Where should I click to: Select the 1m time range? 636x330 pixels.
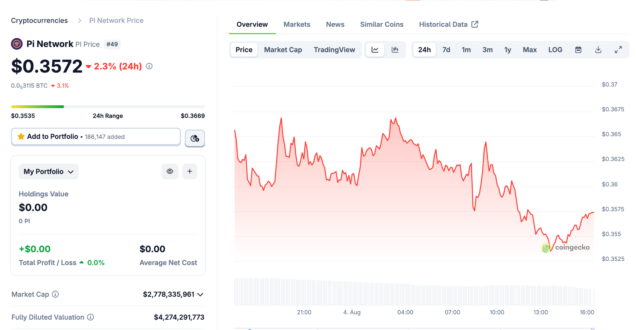tap(466, 50)
